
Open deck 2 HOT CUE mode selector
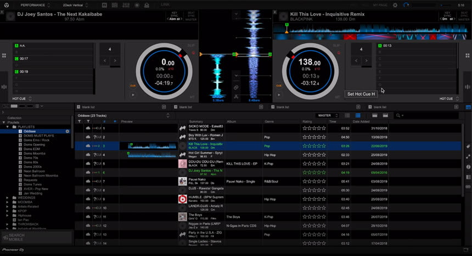(449, 99)
